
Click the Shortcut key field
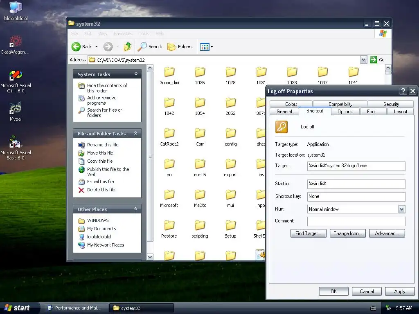(x=356, y=197)
